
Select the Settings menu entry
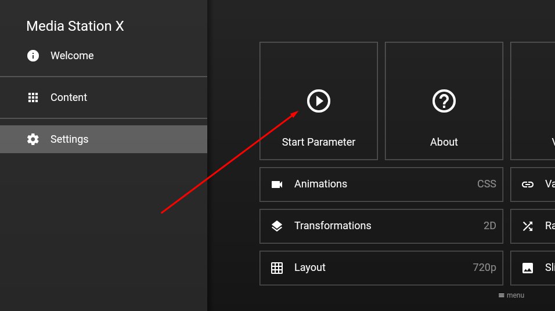click(103, 139)
